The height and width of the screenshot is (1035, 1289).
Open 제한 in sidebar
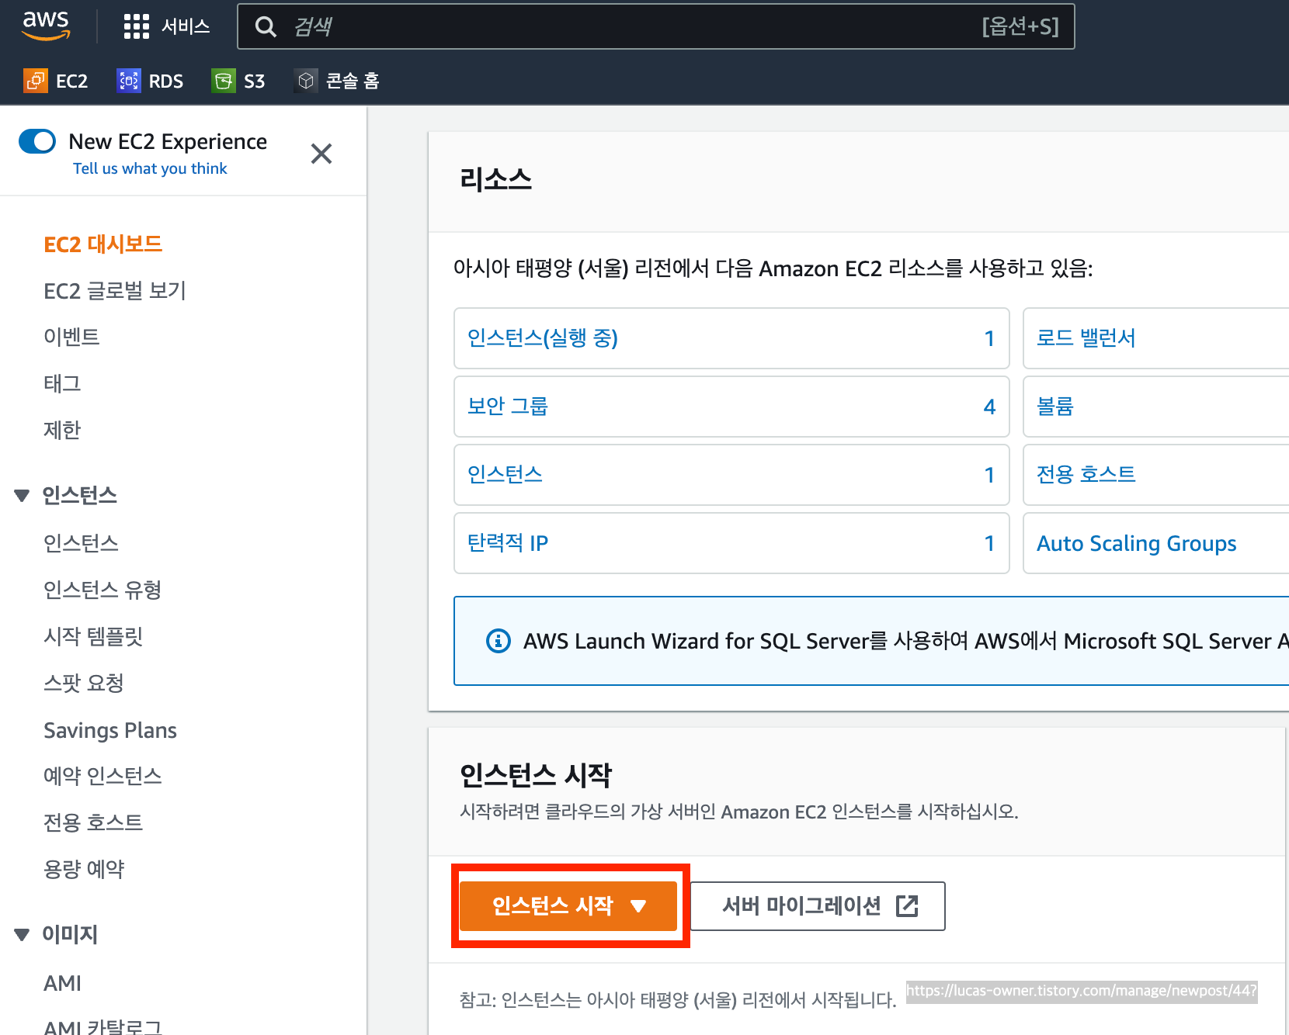click(x=62, y=430)
